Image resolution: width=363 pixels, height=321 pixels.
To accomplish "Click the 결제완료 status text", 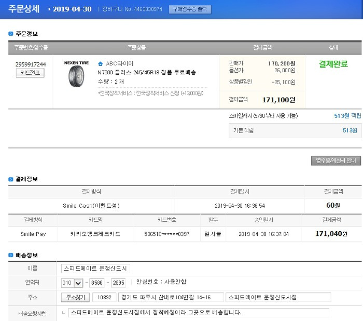I will 333,64.
